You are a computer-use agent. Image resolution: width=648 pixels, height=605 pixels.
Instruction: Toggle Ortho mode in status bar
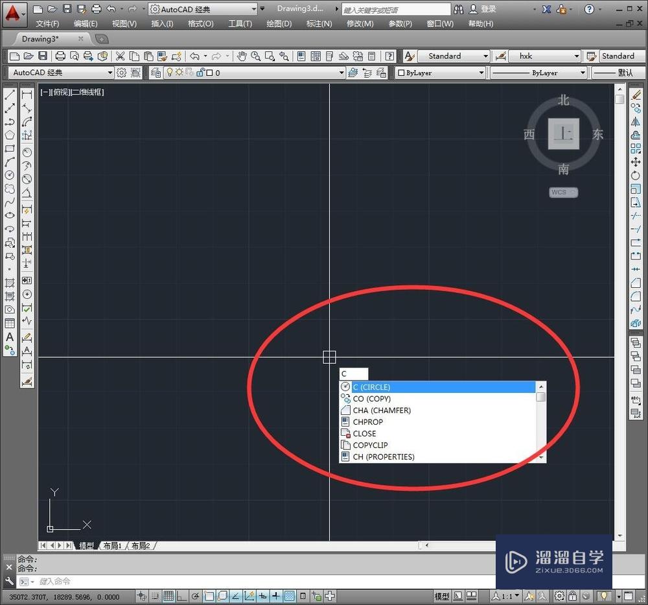coord(182,596)
